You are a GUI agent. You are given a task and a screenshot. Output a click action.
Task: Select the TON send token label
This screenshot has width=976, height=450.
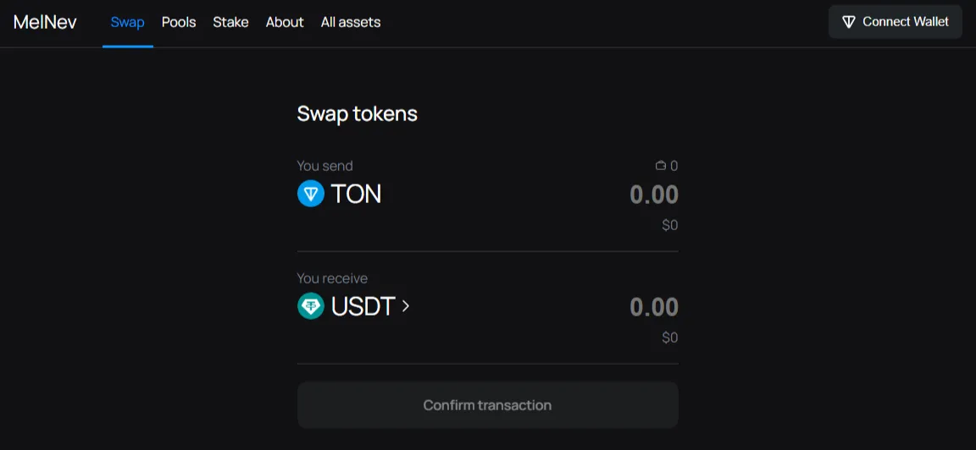[356, 194]
